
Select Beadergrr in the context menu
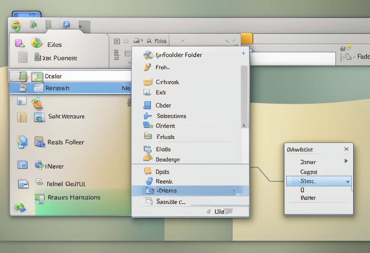point(168,159)
